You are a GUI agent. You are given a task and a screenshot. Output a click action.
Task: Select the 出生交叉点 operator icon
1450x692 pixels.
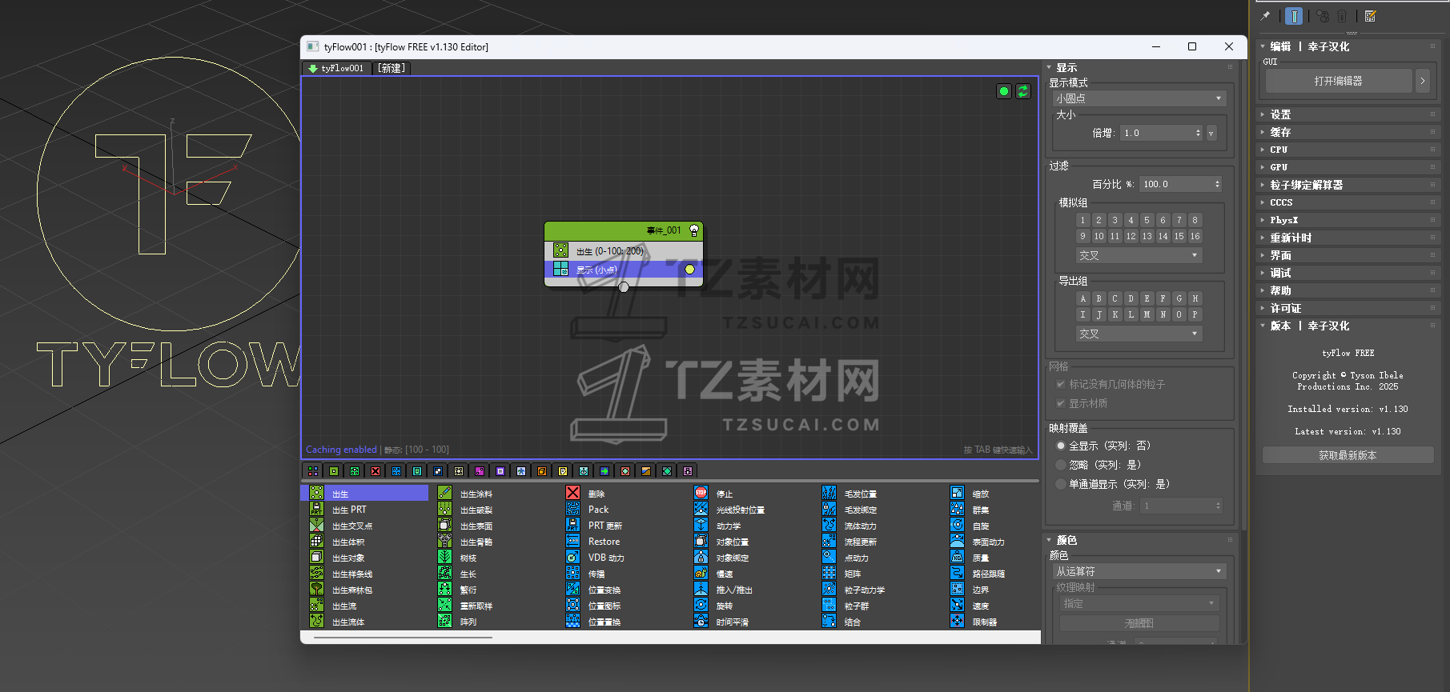coord(317,525)
